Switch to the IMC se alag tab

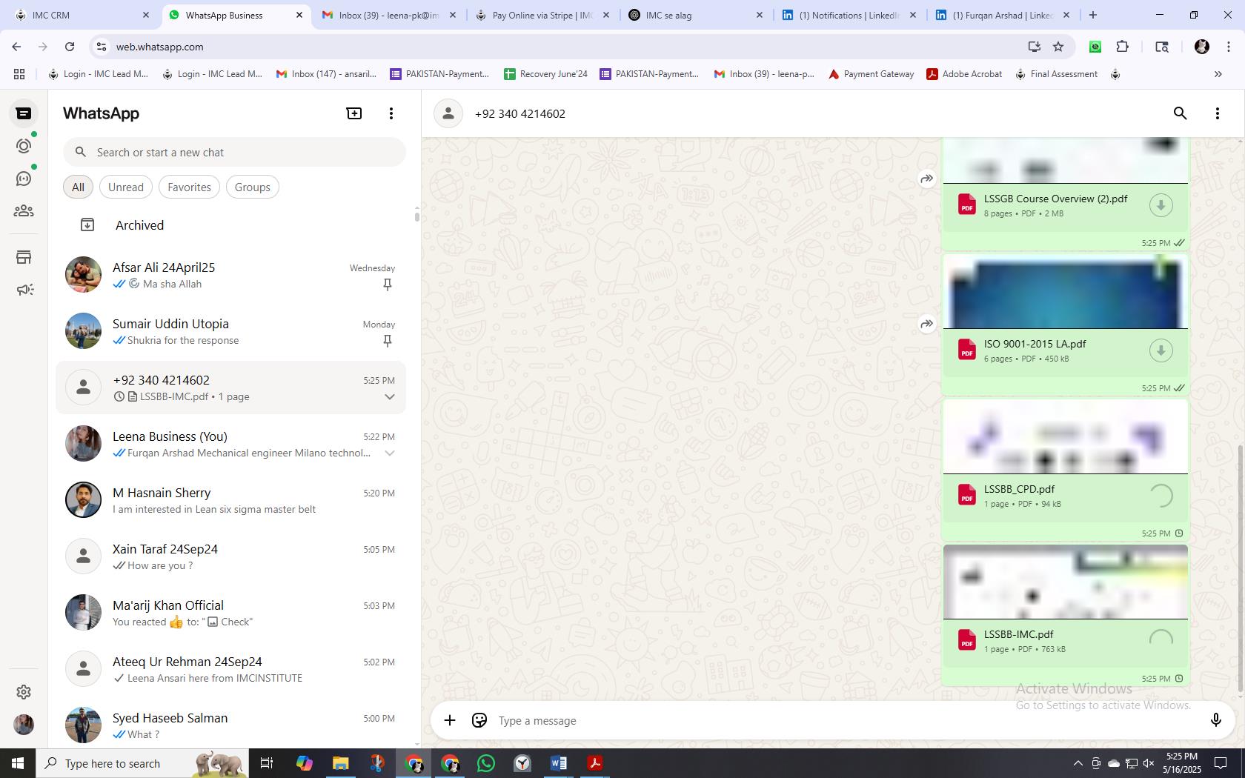695,15
